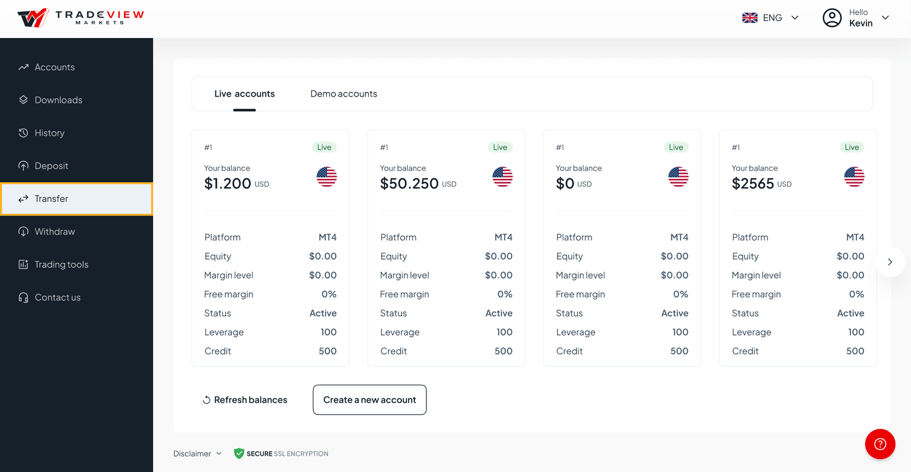Image resolution: width=911 pixels, height=472 pixels.
Task: Open Downloads from the sidebar
Action: 58,100
